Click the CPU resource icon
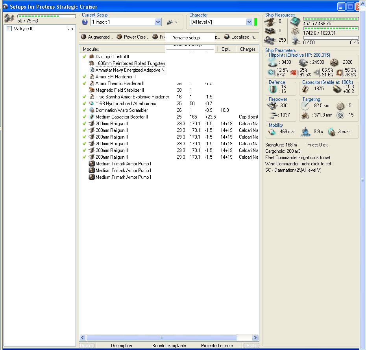This screenshot has width=366, height=350. [295, 22]
